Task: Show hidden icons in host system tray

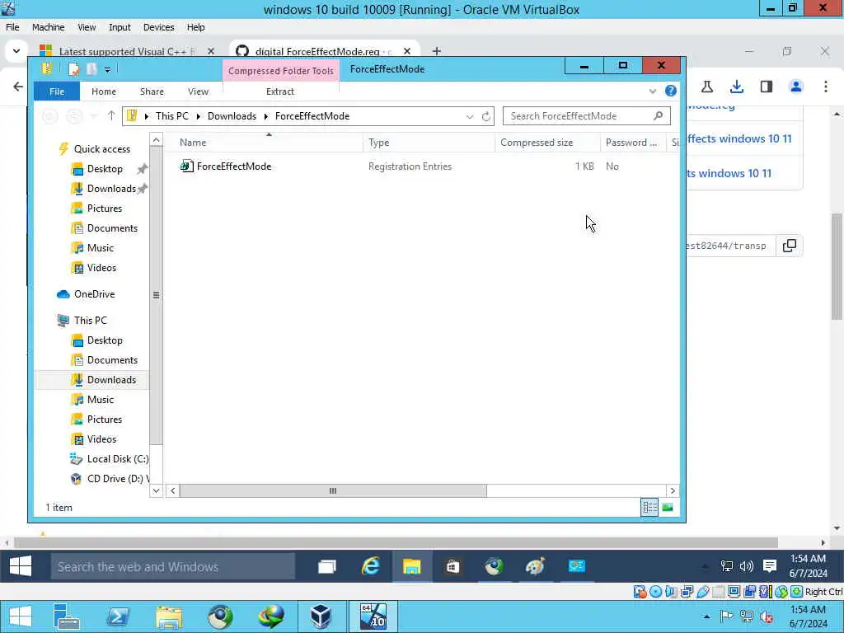Action: [x=706, y=617]
